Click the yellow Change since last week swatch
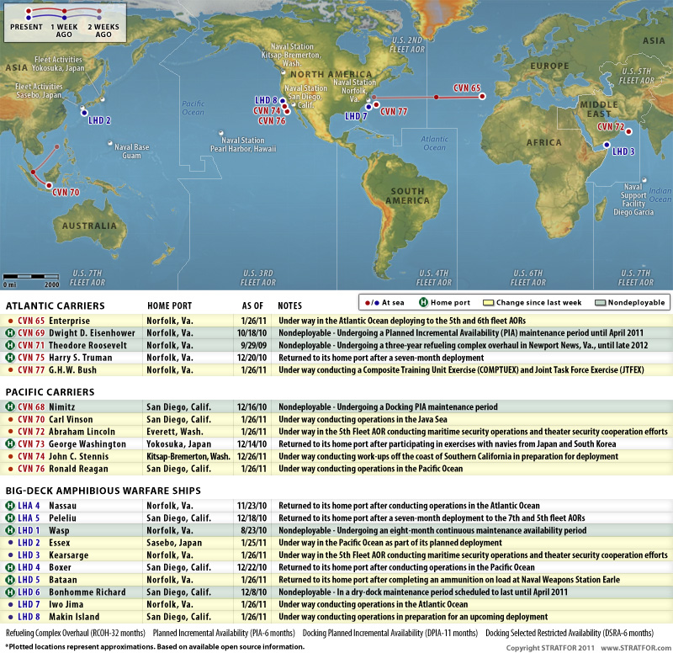673x653 pixels. 489,303
